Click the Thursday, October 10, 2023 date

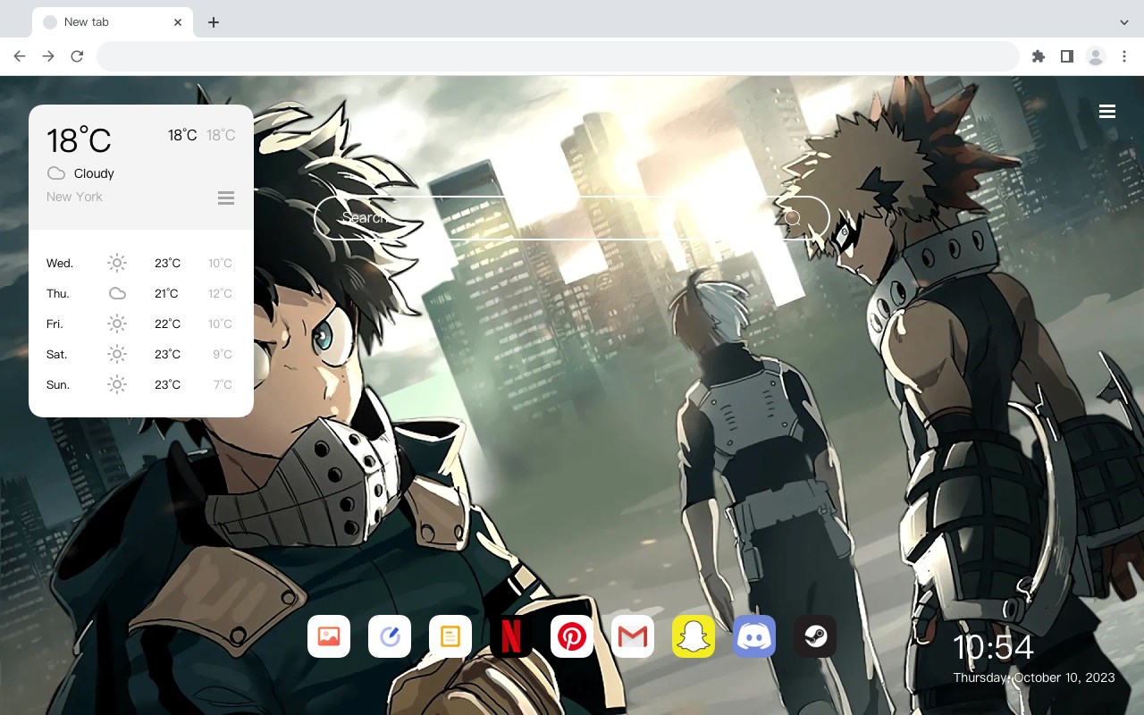(x=1034, y=677)
